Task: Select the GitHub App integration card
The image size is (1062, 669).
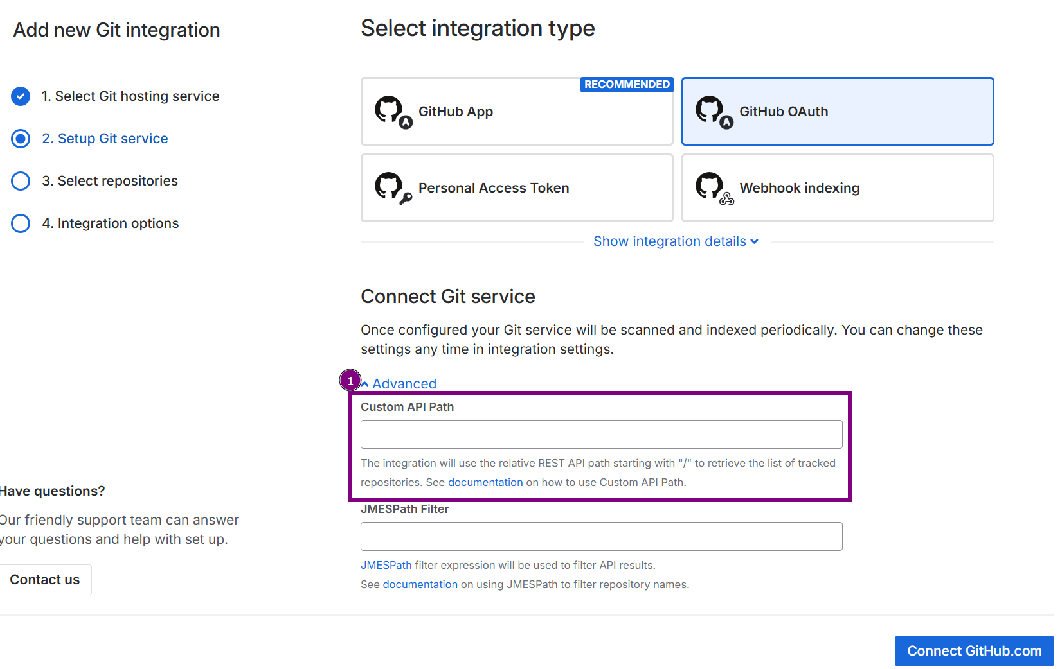Action: pyautogui.click(x=516, y=112)
